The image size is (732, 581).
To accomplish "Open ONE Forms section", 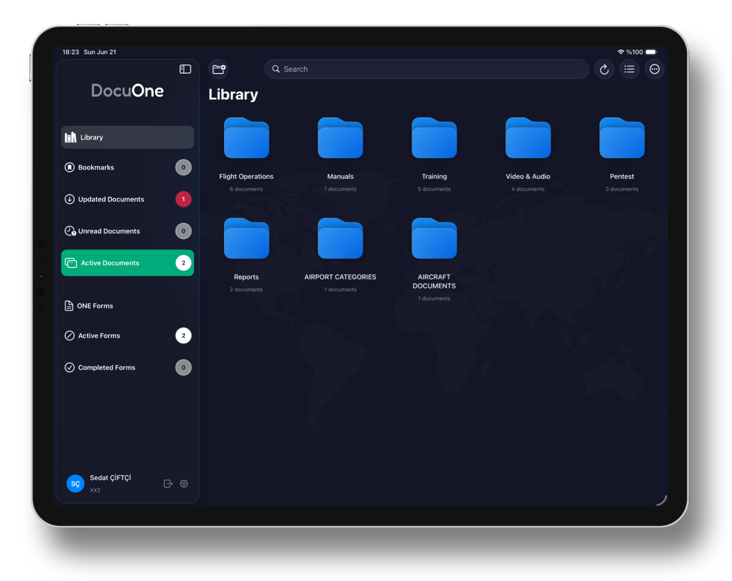I will [128, 306].
